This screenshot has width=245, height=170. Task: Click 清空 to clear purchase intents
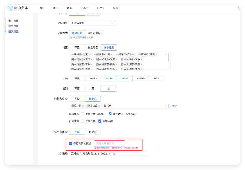click(x=174, y=105)
